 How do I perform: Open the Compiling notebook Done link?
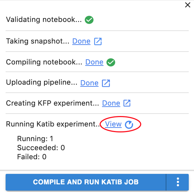pos(94,62)
